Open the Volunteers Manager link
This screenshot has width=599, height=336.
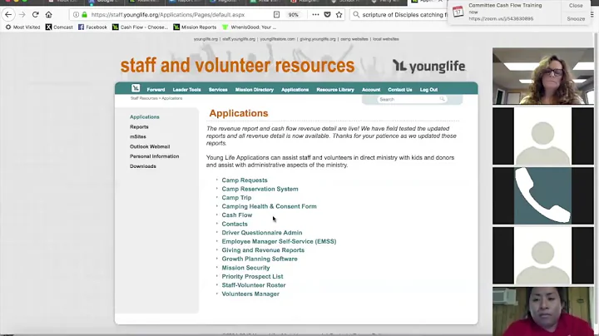[x=250, y=294]
